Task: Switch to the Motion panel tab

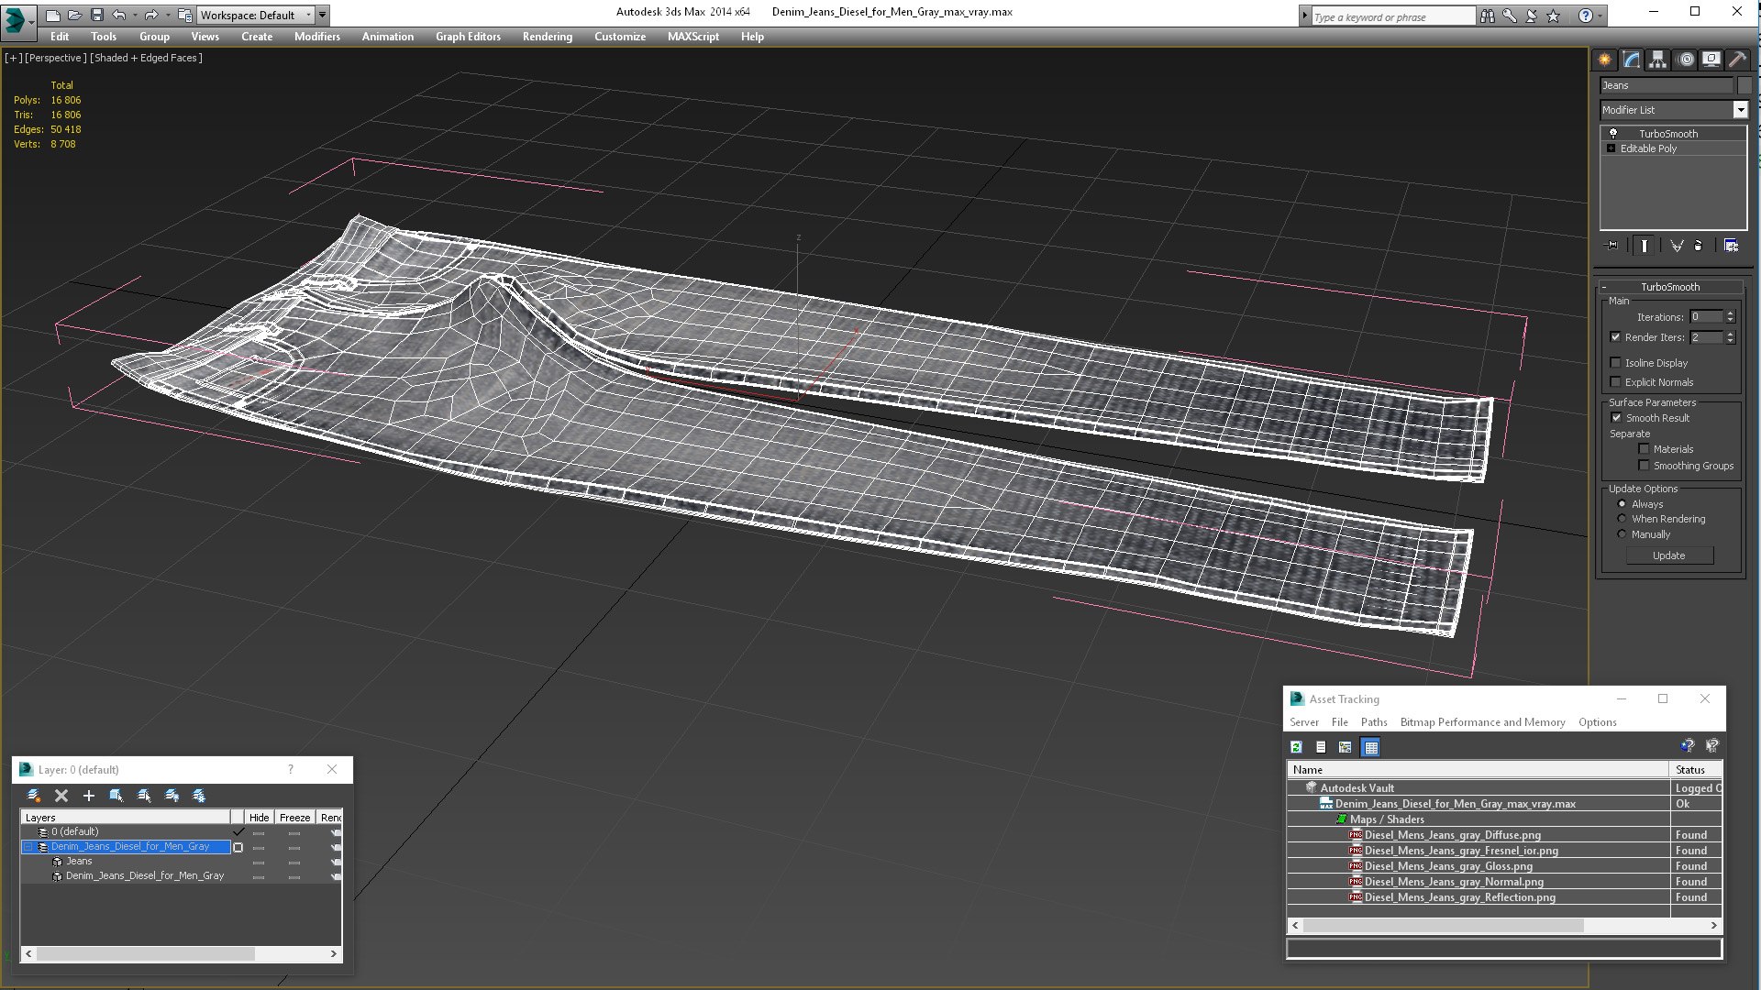Action: (x=1685, y=60)
